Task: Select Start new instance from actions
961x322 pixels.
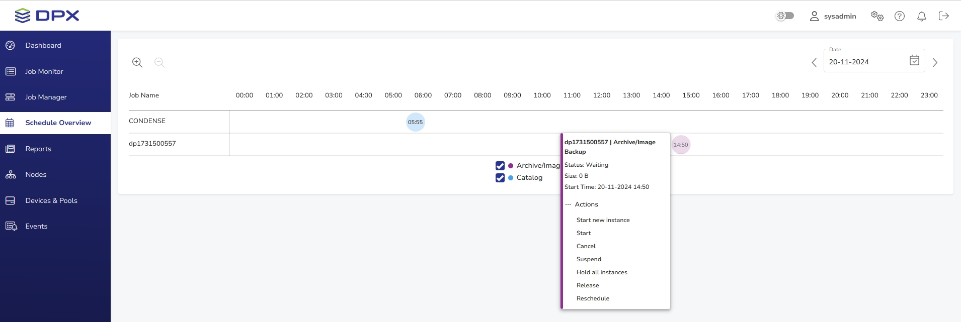Action: pyautogui.click(x=603, y=220)
